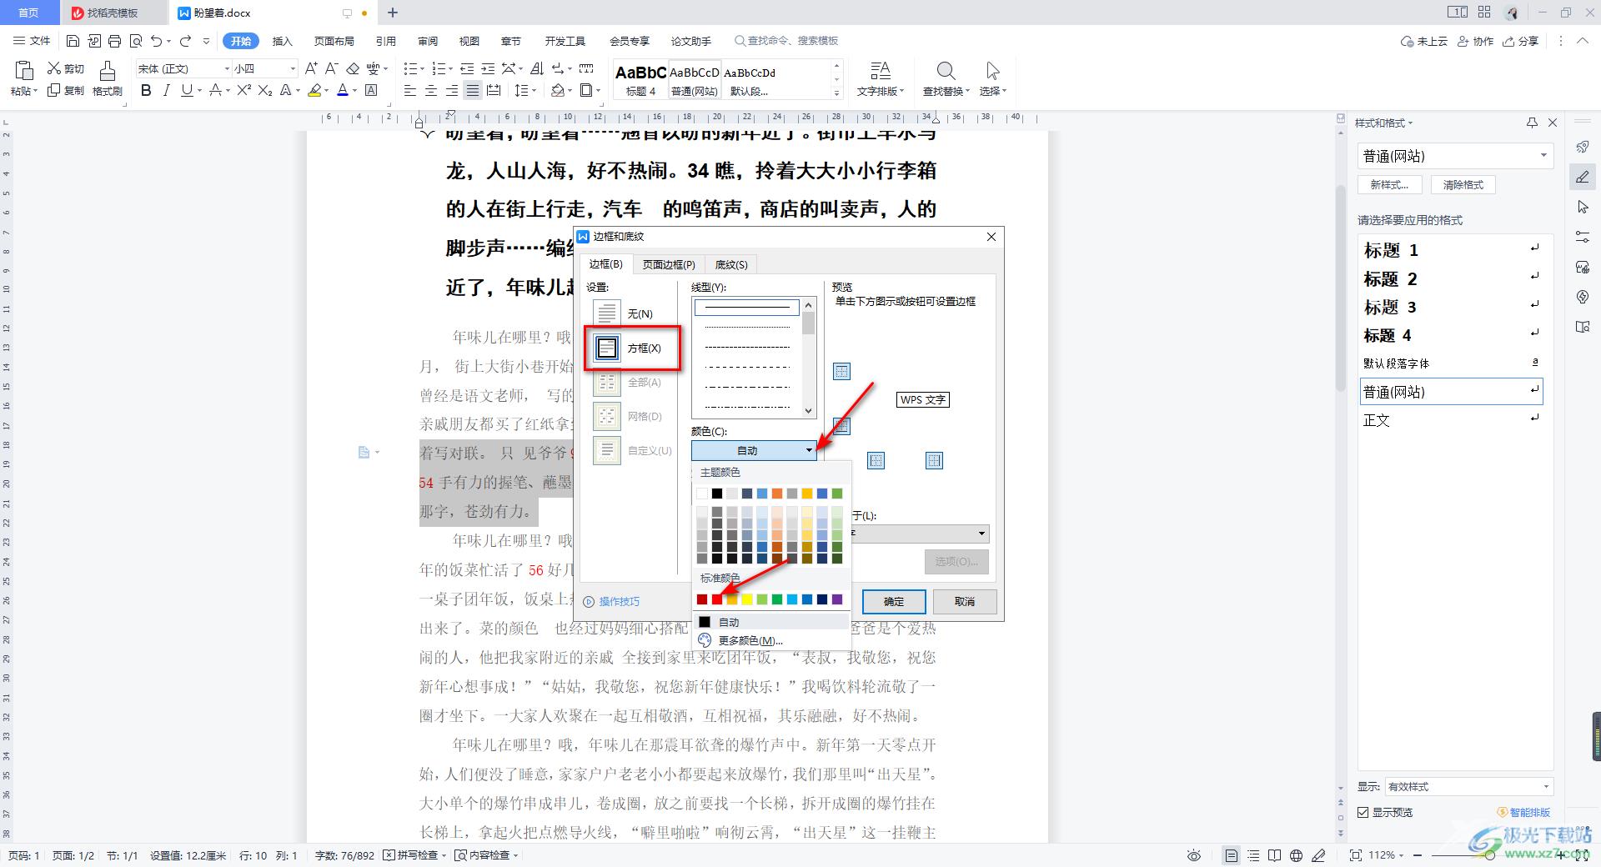Switch to the 页面布局 ribbon tab
The width and height of the screenshot is (1601, 867).
click(x=334, y=41)
